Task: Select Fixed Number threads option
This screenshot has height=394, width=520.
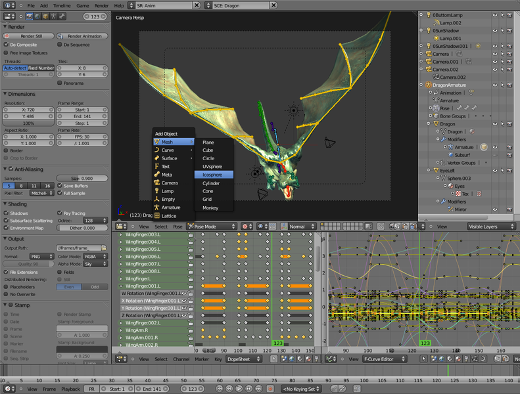Action: point(41,68)
